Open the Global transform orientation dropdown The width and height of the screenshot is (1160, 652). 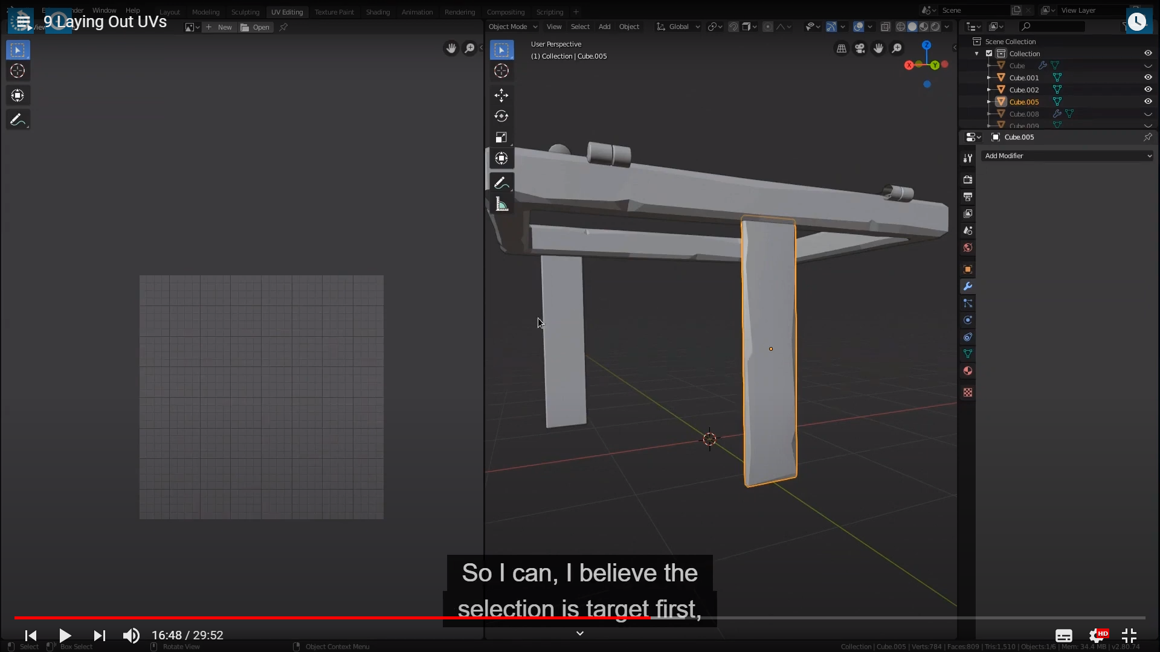pos(678,27)
